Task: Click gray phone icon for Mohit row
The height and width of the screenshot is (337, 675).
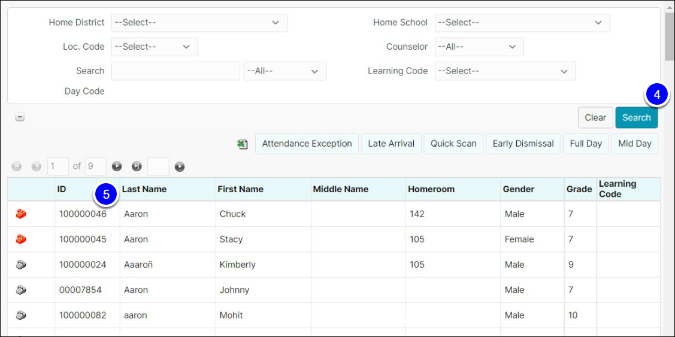Action: pos(21,315)
